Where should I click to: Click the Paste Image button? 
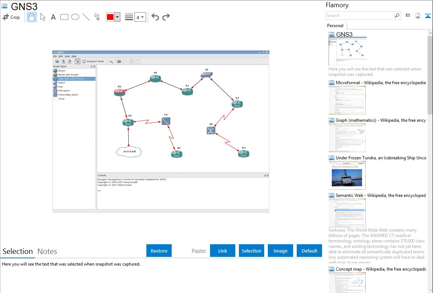pyautogui.click(x=280, y=251)
